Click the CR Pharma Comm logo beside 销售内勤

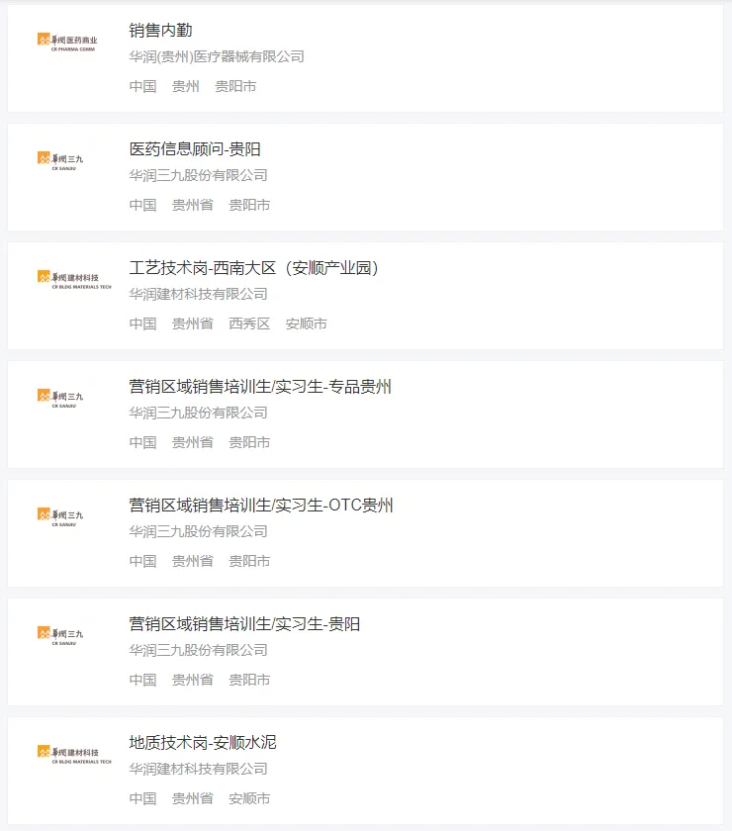pyautogui.click(x=74, y=40)
